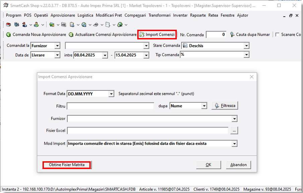Open Logistica menu

85,15
